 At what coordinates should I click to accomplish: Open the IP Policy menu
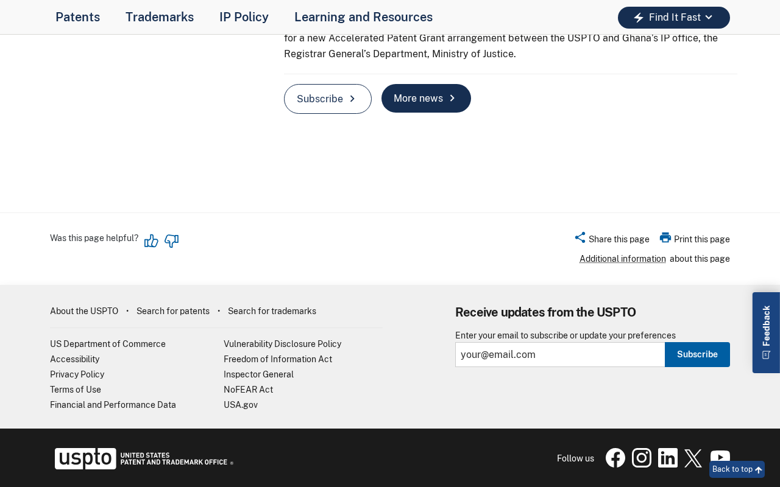pos(244,17)
